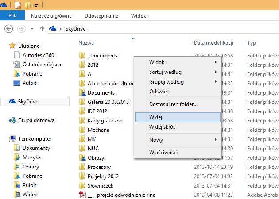279x199 pixels.
Task: Click the Ulubione star icon
Action: (12, 46)
